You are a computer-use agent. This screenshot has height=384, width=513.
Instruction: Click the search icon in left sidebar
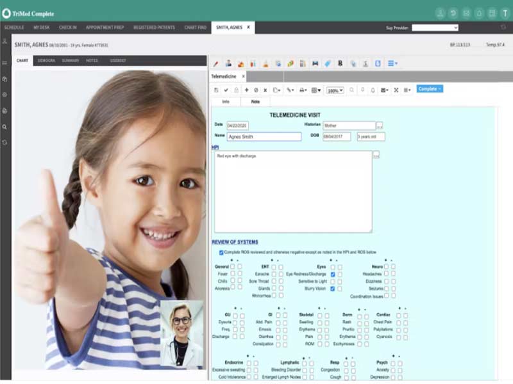pos(4,127)
